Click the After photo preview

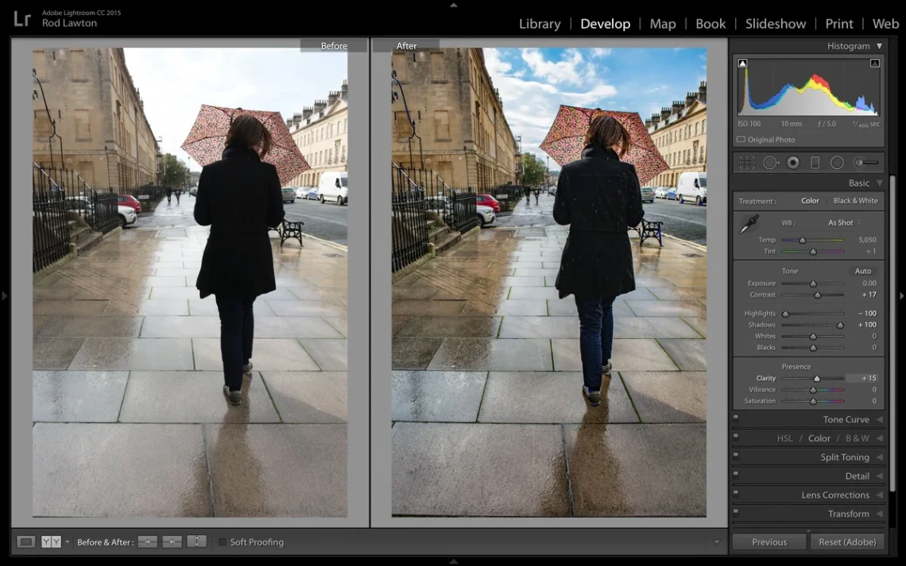tap(549, 282)
